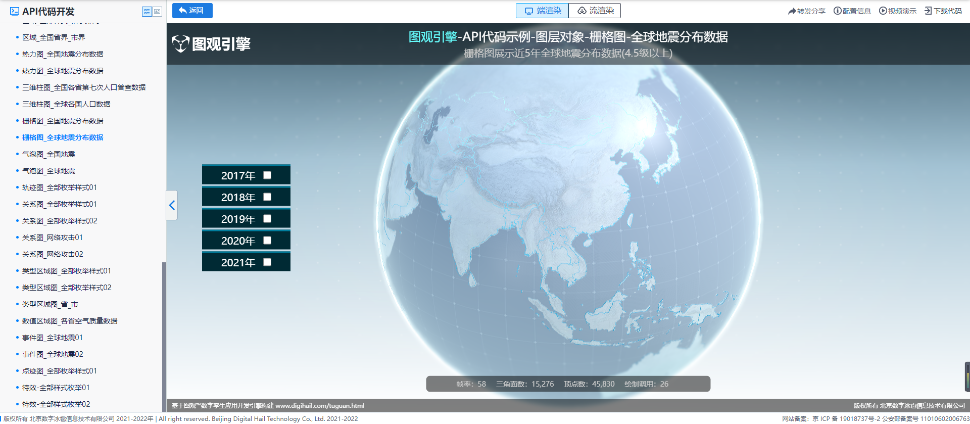Open 类型区域图_全部枚举样式02 example

pyautogui.click(x=67, y=288)
